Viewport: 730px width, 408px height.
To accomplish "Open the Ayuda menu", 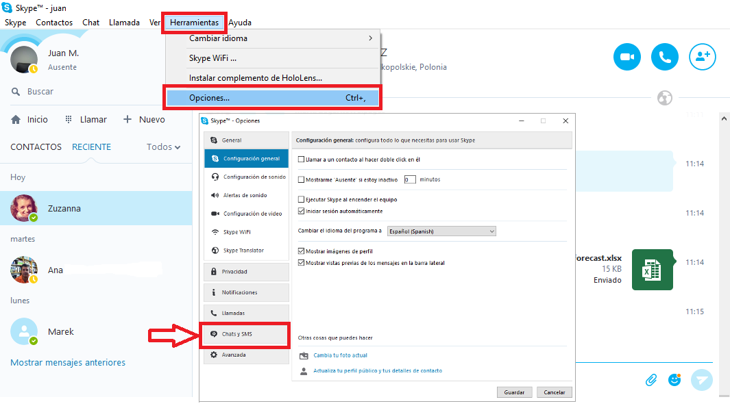I will tap(240, 23).
